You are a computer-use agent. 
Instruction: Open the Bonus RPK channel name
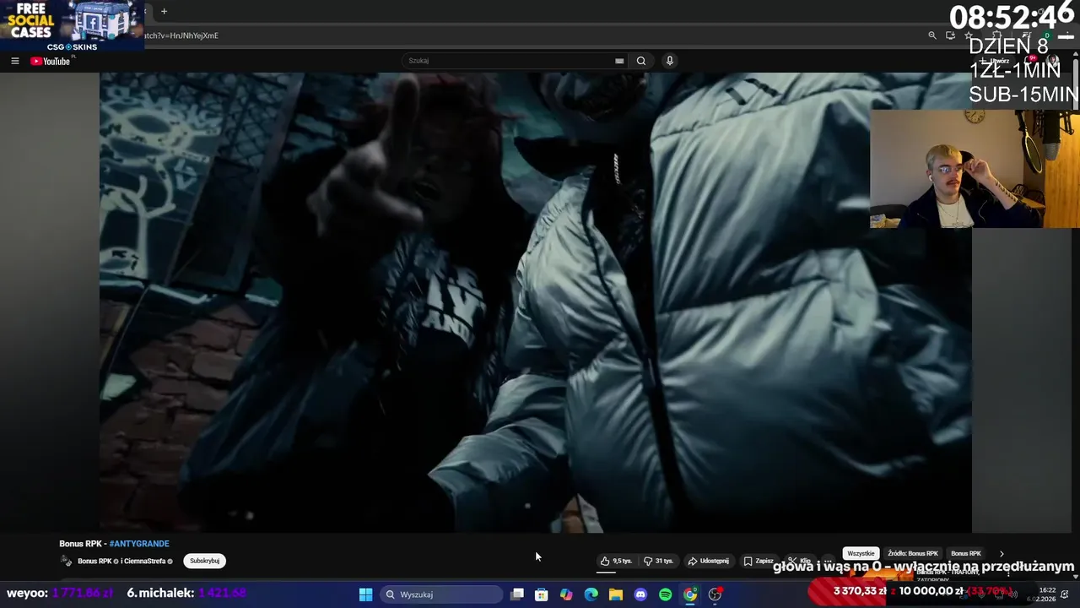94,561
